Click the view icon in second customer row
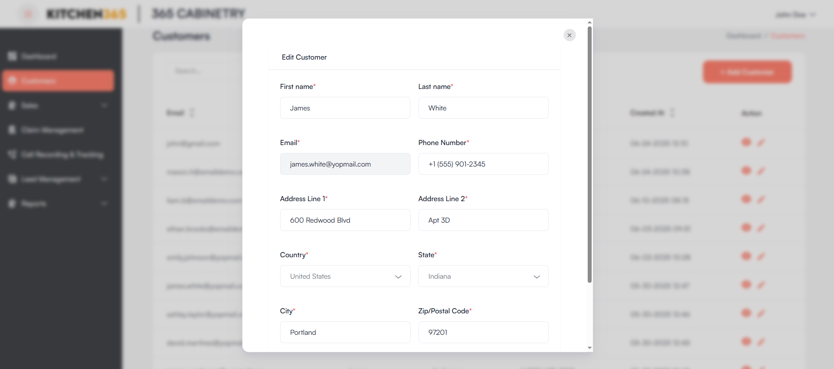The width and height of the screenshot is (834, 369). tap(746, 170)
